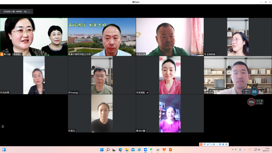
Task: Open the clock and date flyout
Action: click(x=267, y=150)
